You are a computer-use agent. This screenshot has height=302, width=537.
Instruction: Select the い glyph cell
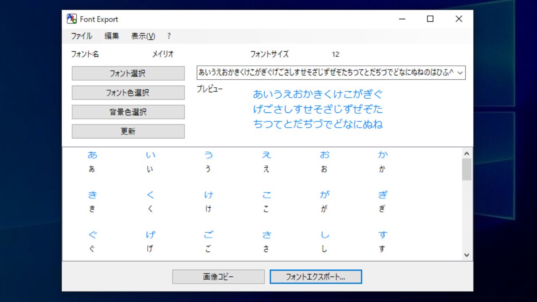[150, 162]
